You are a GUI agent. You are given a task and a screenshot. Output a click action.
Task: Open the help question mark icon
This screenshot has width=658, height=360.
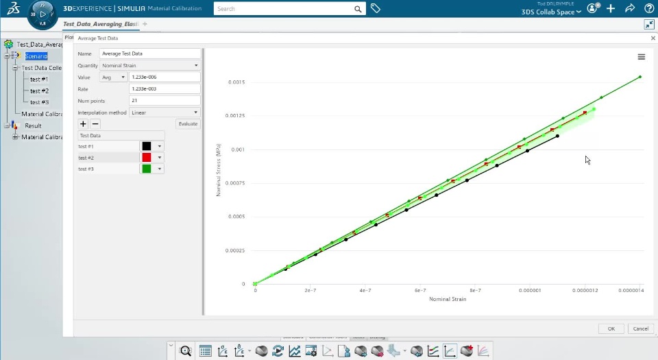coord(649,8)
